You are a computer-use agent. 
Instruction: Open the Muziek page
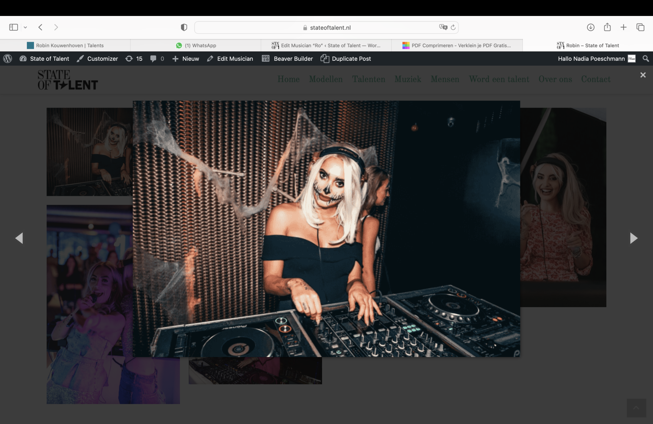click(408, 79)
